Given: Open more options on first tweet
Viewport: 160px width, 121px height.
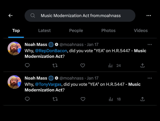Looking at the screenshot, I should [150, 45].
